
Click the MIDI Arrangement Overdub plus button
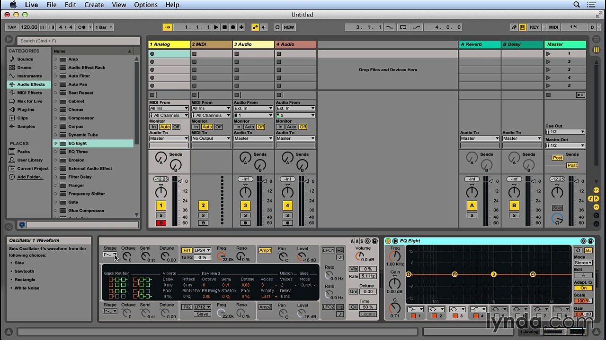tap(241, 27)
